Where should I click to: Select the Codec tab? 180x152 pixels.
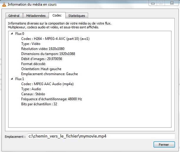[57, 15]
